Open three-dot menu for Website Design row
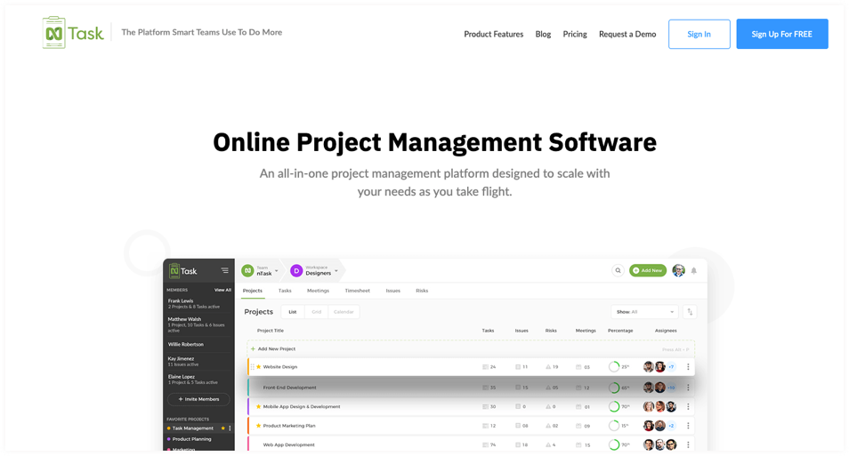The image size is (849, 456). click(688, 367)
